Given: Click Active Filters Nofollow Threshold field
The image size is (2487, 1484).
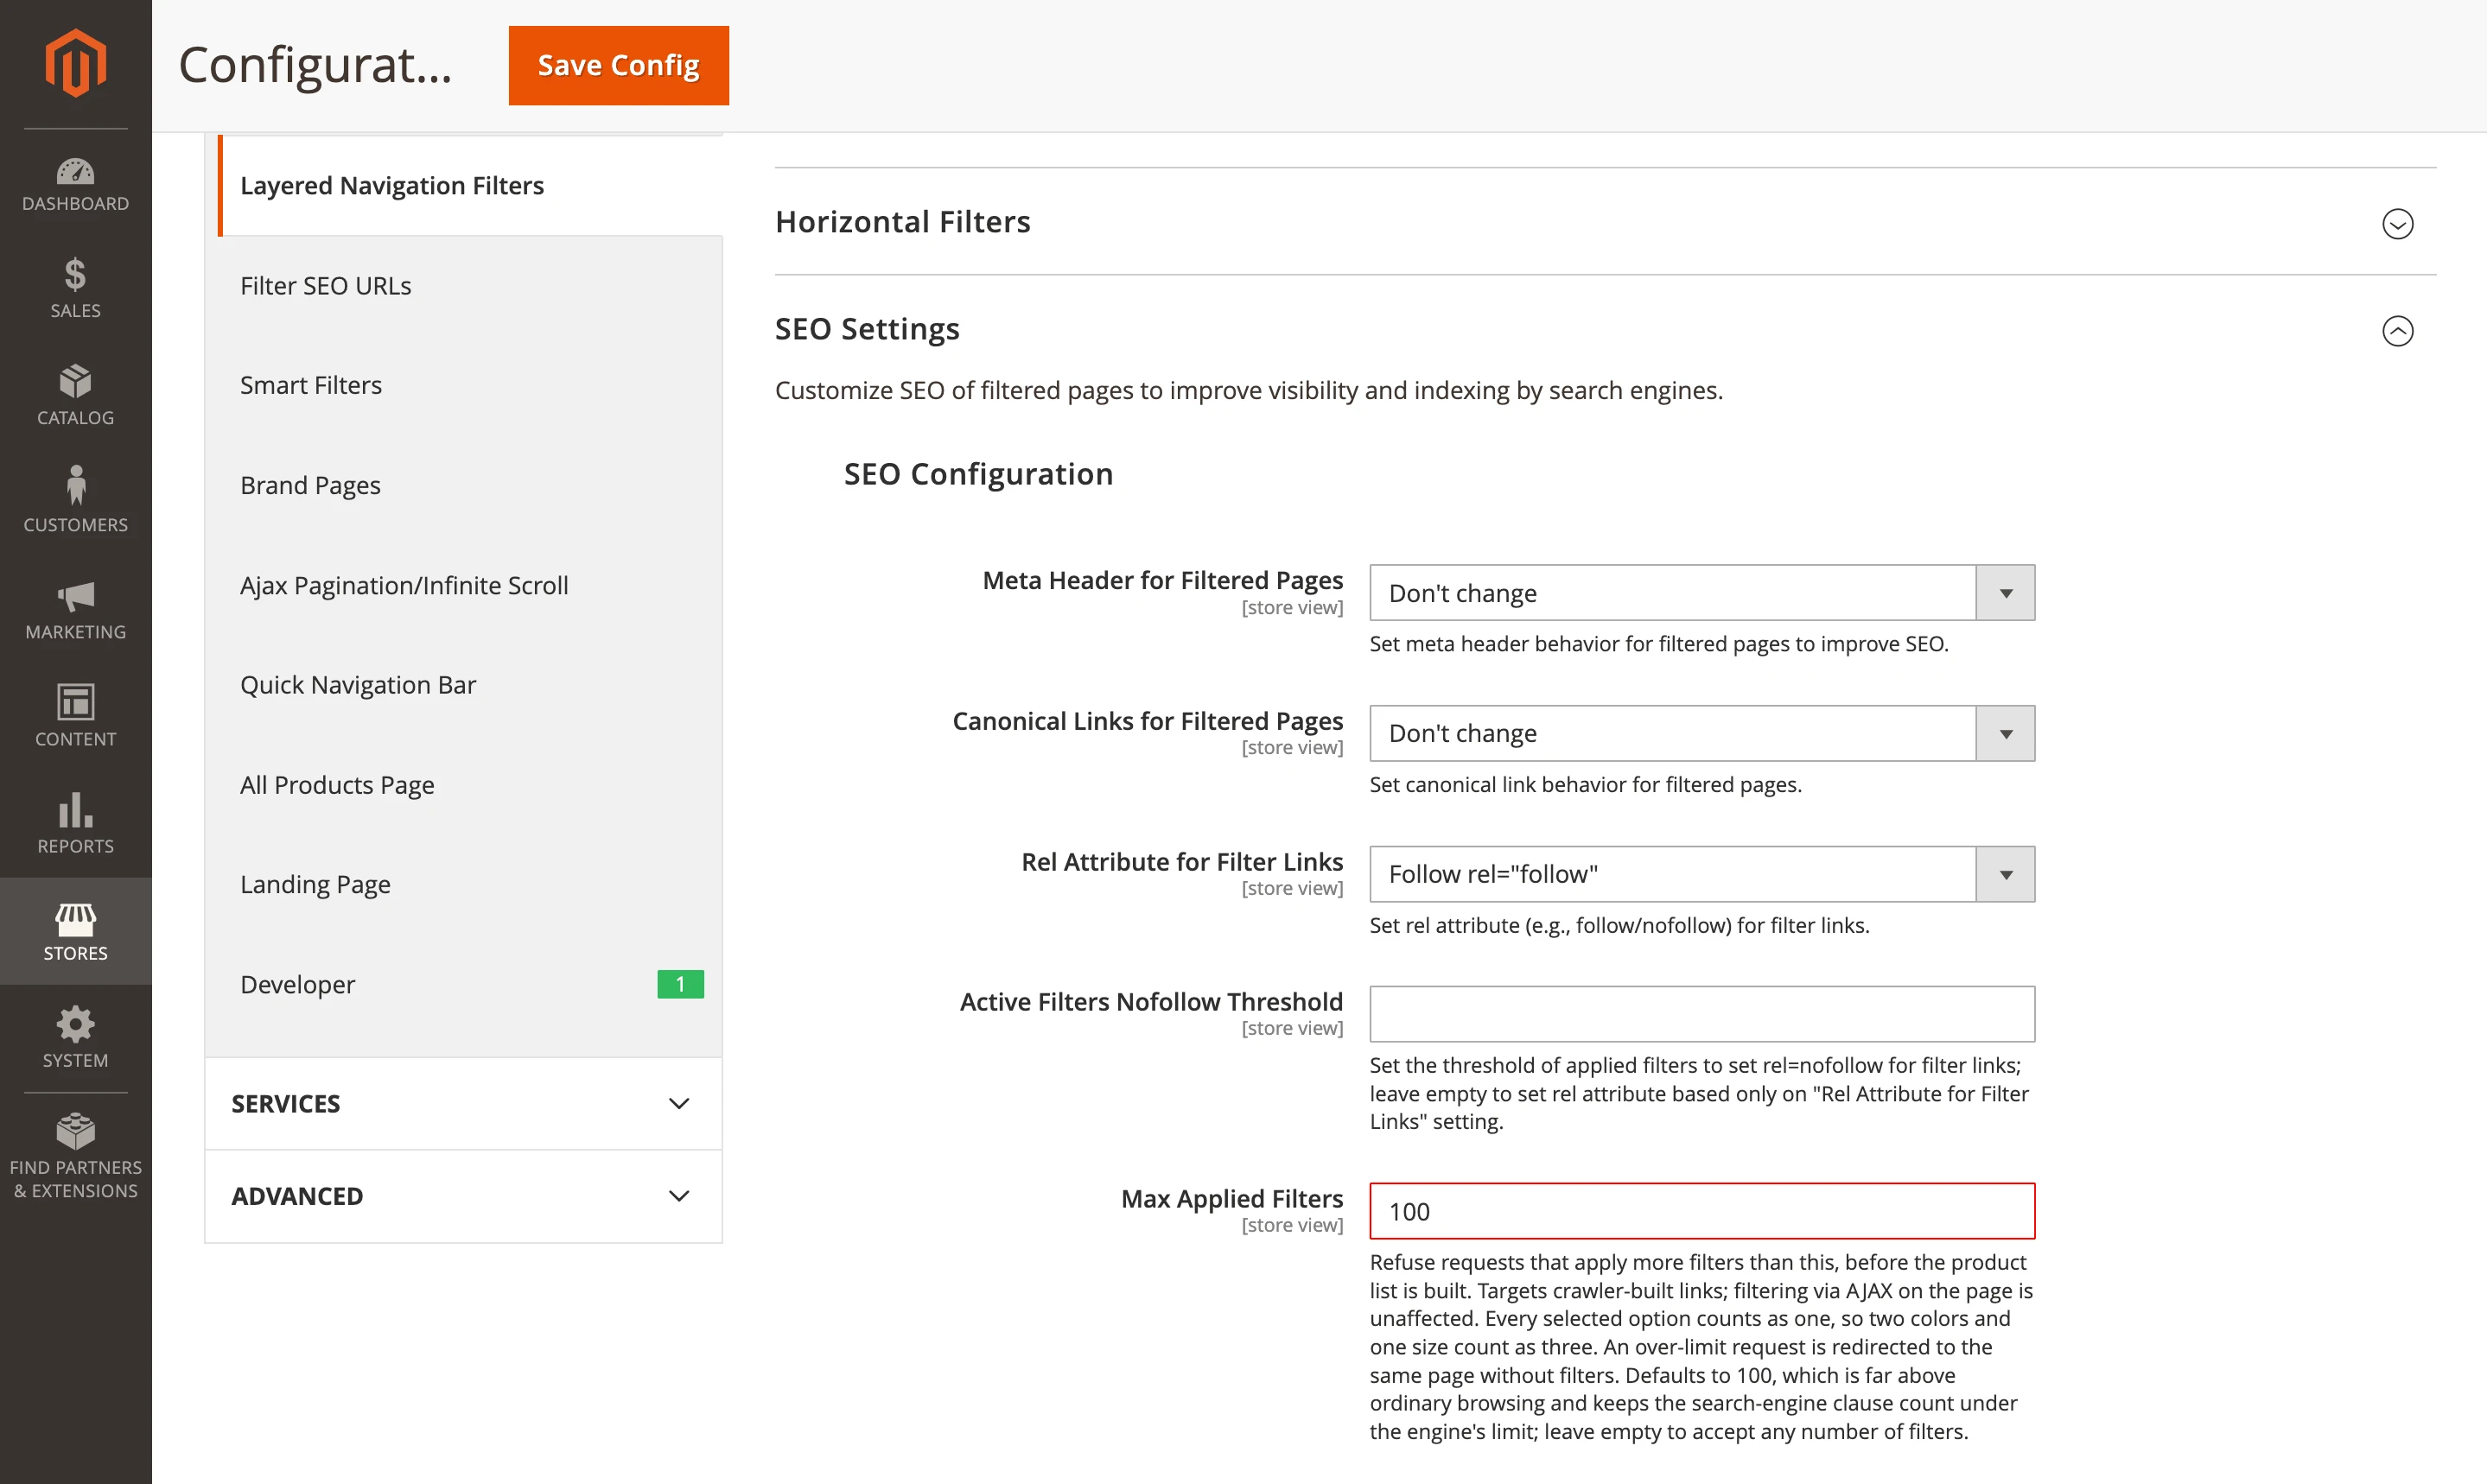Looking at the screenshot, I should [1701, 1014].
